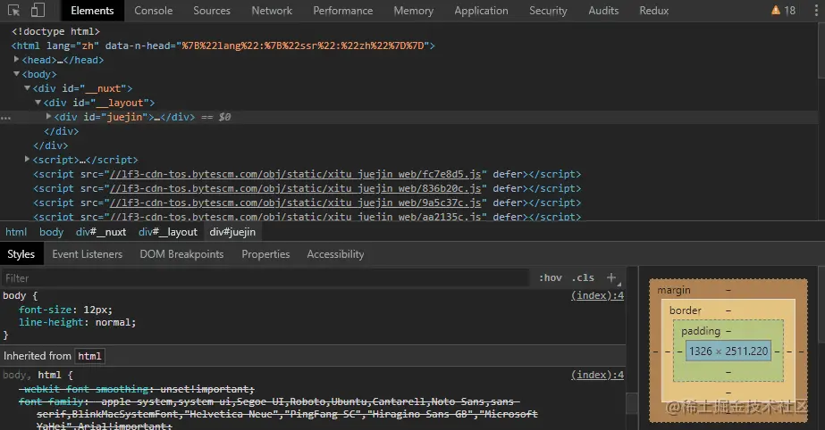Image resolution: width=825 pixels, height=430 pixels.
Task: Click the Styles pane vertical scrollbar thumb
Action: coord(631,403)
